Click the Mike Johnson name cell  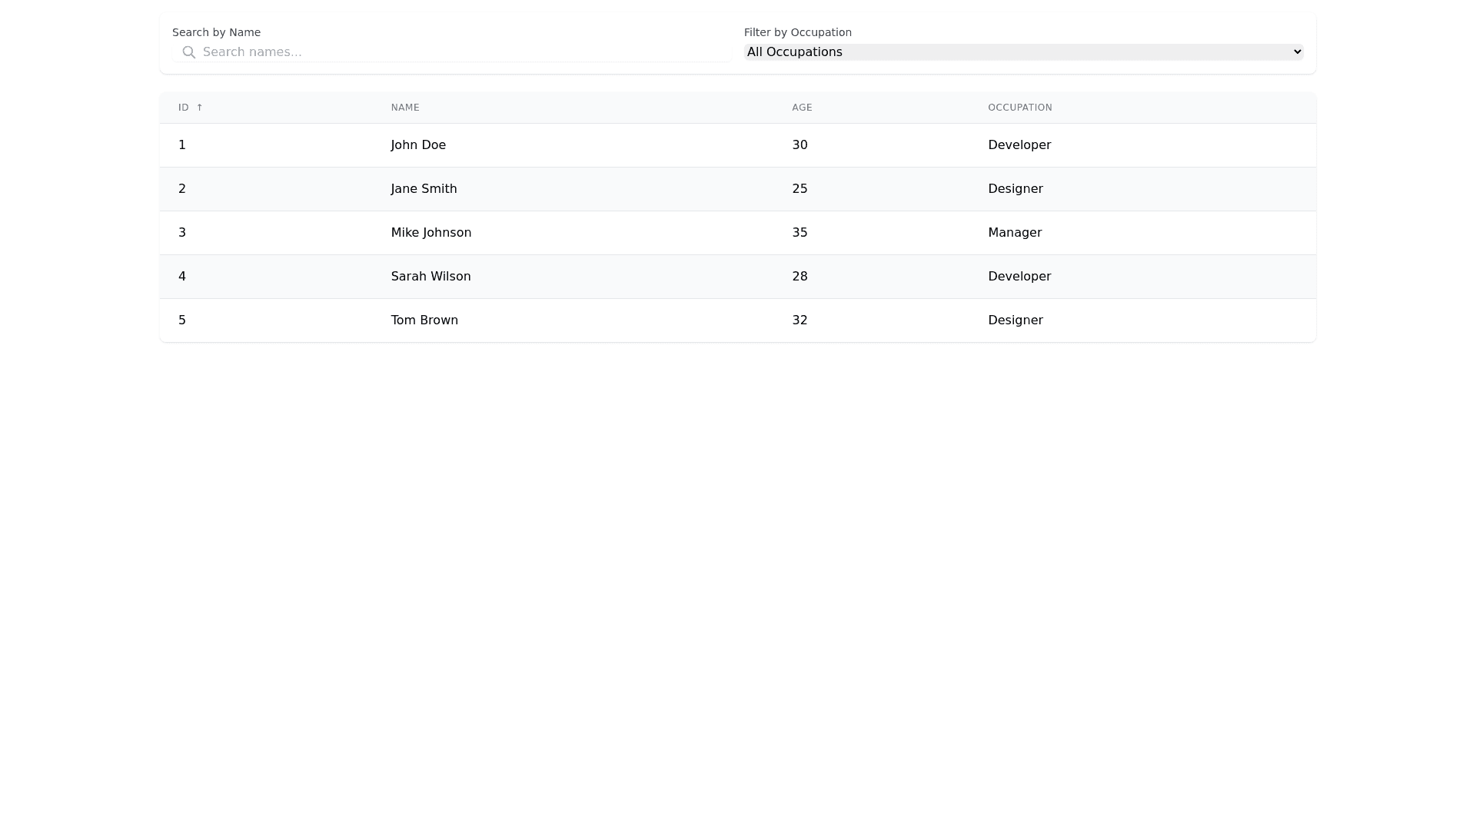pyautogui.click(x=430, y=233)
